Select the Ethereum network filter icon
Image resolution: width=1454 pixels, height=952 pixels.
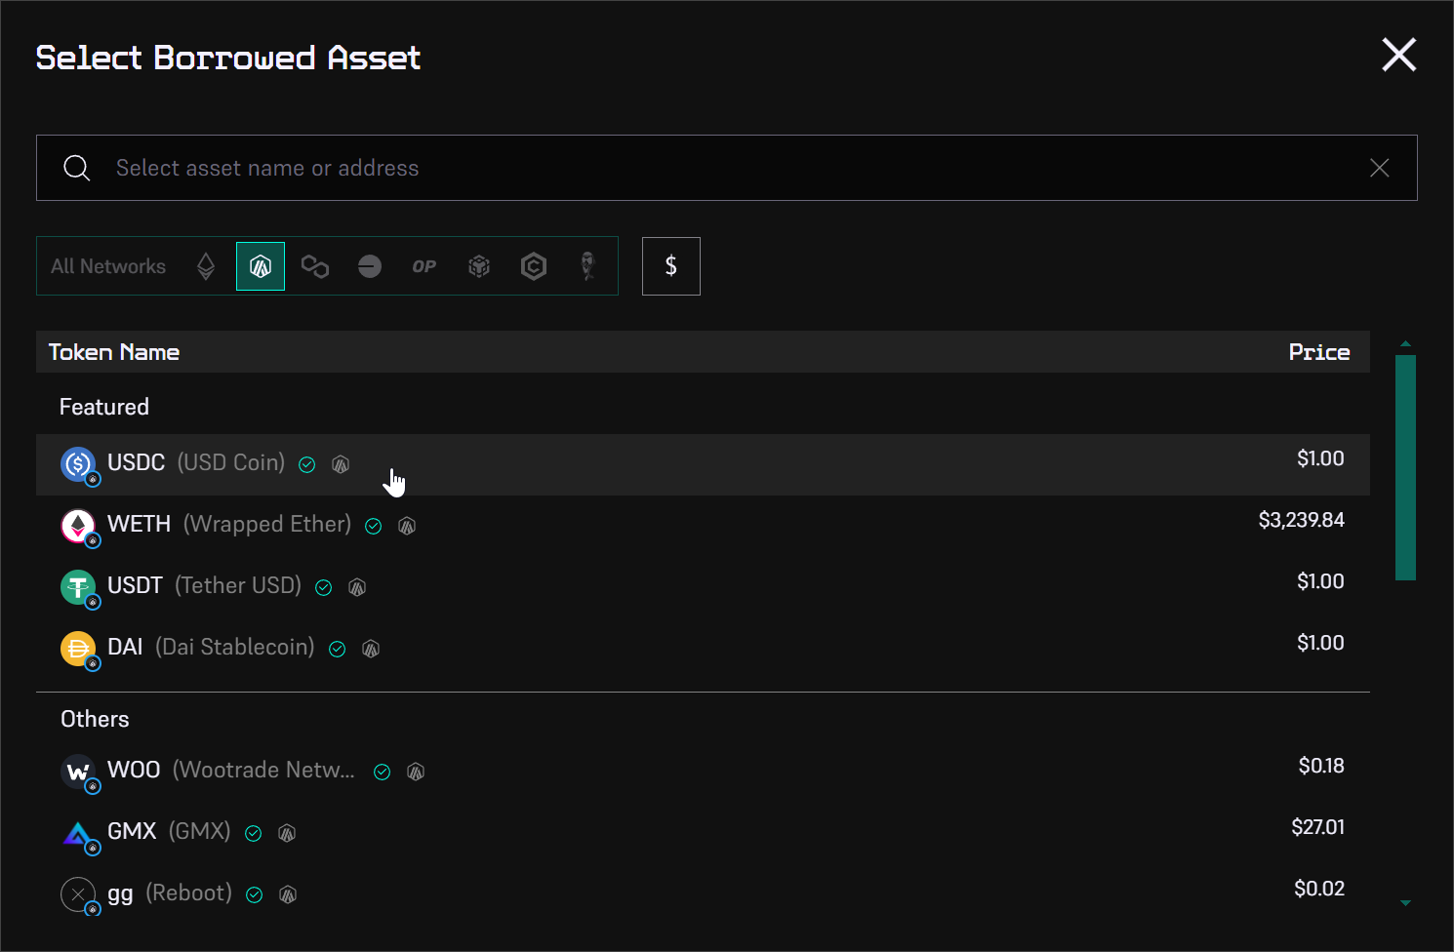(206, 266)
